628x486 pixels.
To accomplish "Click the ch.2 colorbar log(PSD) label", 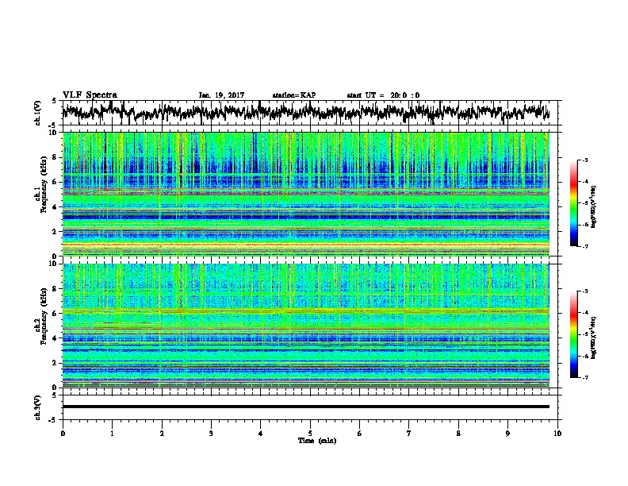I will (x=594, y=337).
